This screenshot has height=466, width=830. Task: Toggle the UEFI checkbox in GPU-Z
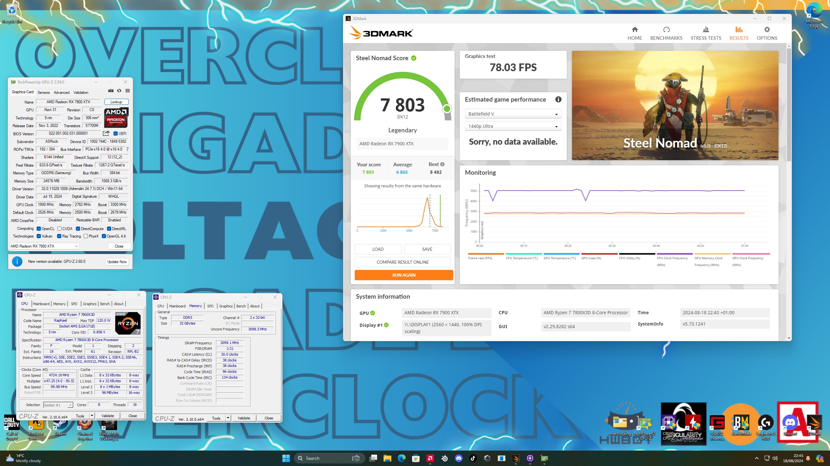tap(115, 134)
